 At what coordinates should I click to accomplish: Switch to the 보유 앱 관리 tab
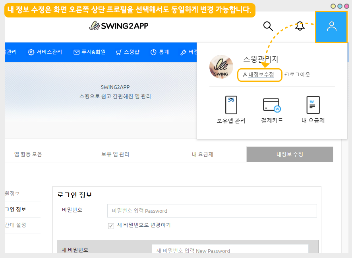[x=115, y=154]
